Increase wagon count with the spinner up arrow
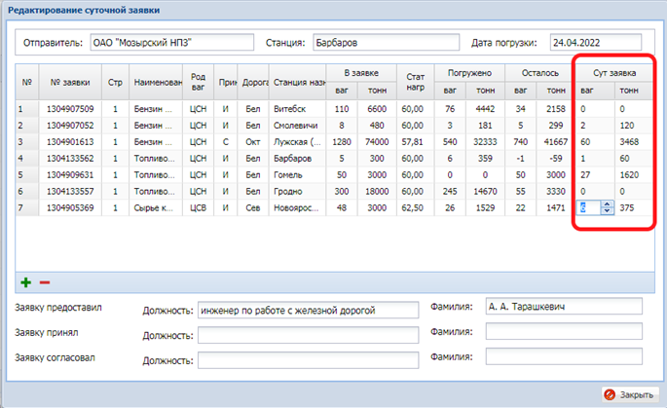Screen dimensions: 667x408 pos(608,204)
